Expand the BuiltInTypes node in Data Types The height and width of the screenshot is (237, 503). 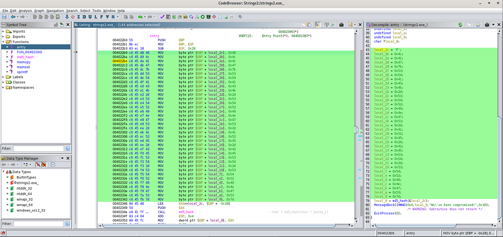(8, 178)
